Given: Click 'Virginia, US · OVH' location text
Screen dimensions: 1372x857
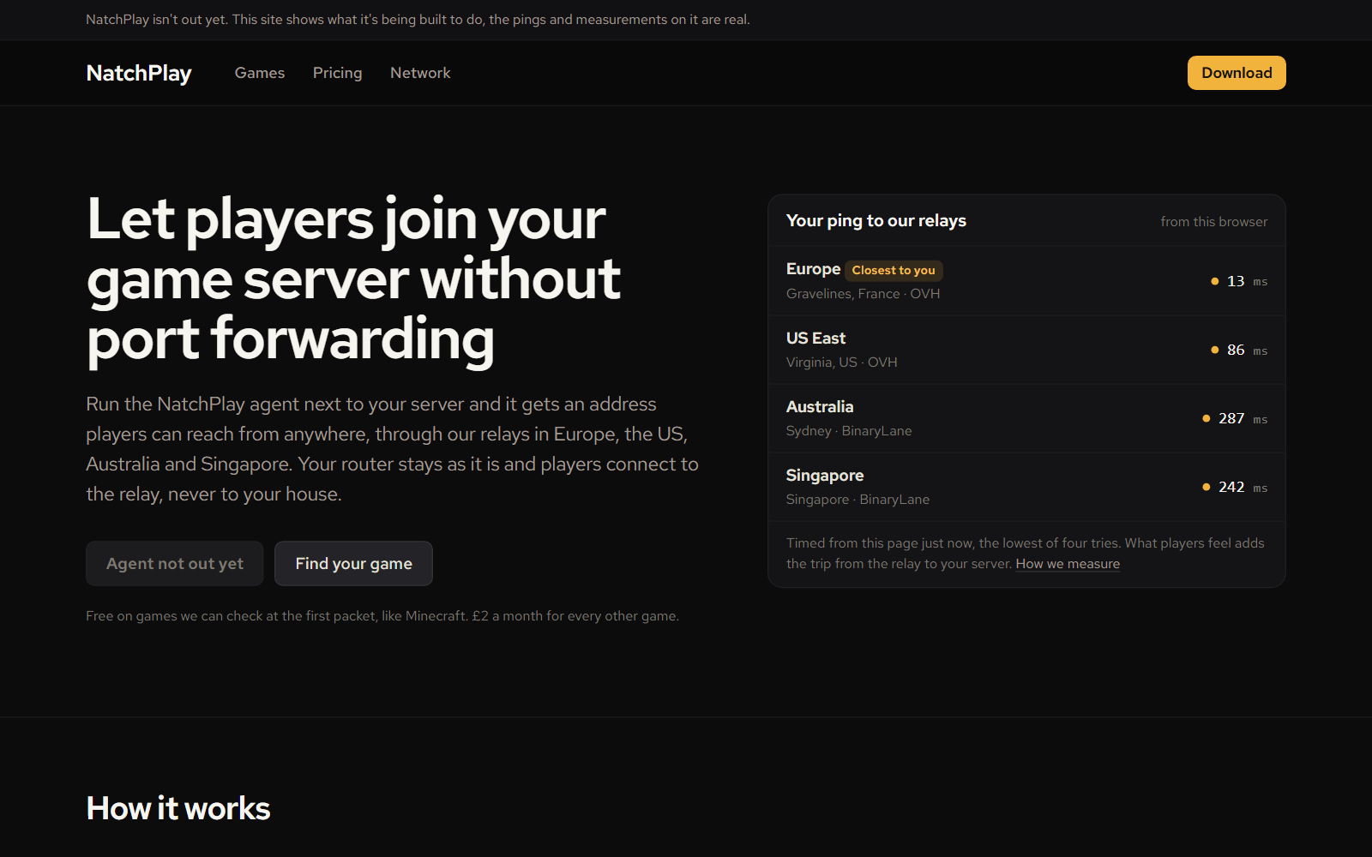Looking at the screenshot, I should (841, 363).
